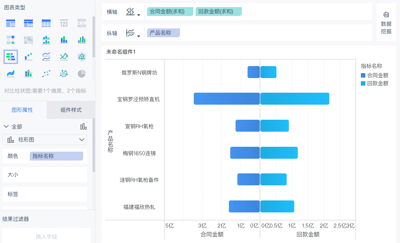Open the 纵轴 dropdown arrow
The image size is (400, 243).
pos(139,36)
